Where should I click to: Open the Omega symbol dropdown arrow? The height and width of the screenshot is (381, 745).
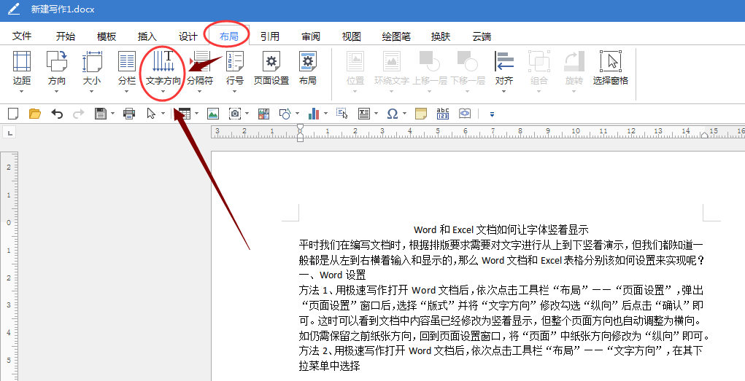(x=405, y=114)
